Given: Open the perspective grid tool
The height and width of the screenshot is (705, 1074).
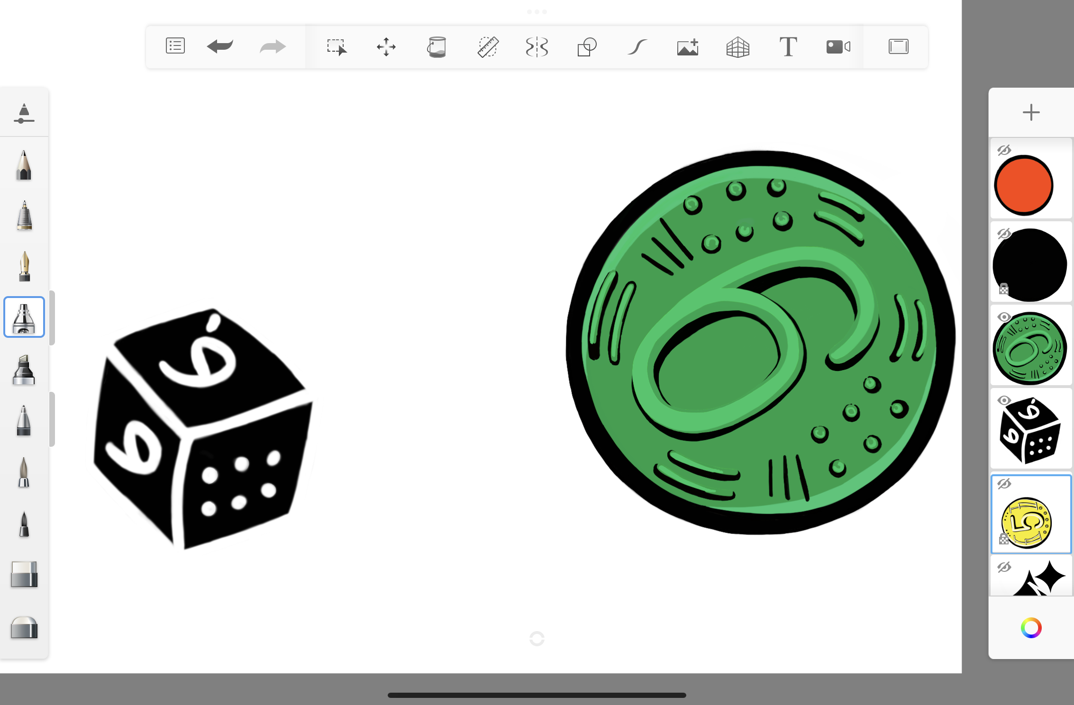Looking at the screenshot, I should tap(738, 47).
